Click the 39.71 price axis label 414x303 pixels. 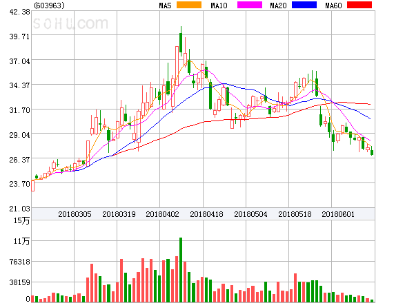tap(19, 36)
